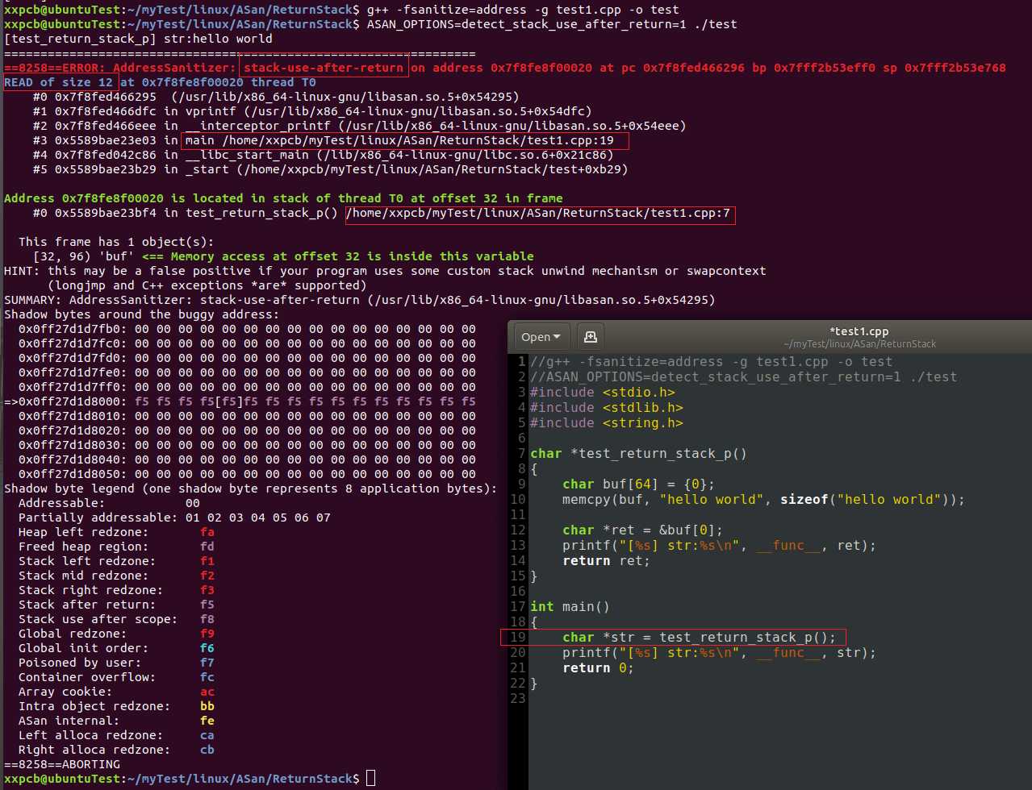Image resolution: width=1032 pixels, height=790 pixels.
Task: Click stack frame '#2' __interceptor_printf
Action: [x=359, y=126]
